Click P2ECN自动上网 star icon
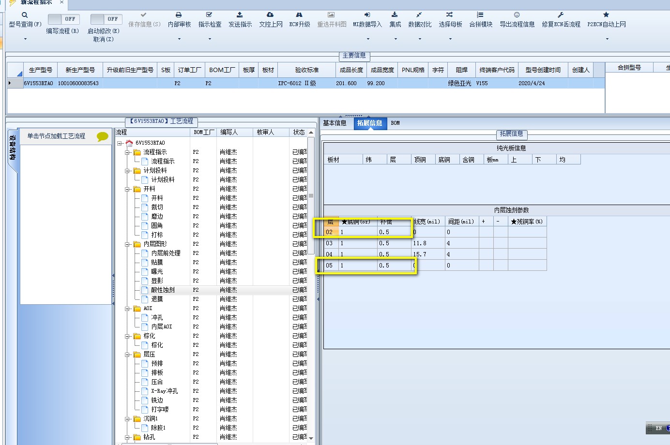This screenshot has height=445, width=670. tap(606, 15)
